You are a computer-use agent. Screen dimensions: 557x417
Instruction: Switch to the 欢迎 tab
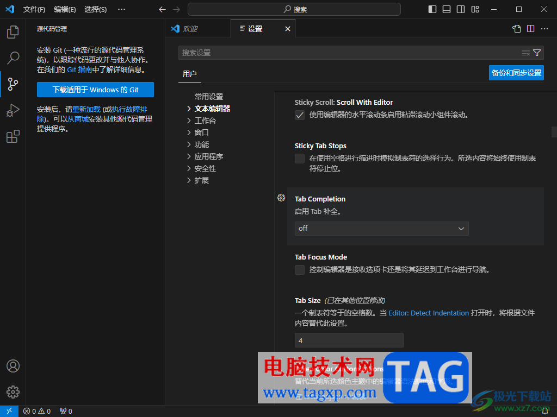[x=198, y=29]
